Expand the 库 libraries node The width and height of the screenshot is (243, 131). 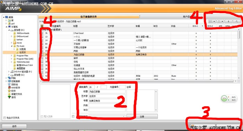(x=6, y=21)
